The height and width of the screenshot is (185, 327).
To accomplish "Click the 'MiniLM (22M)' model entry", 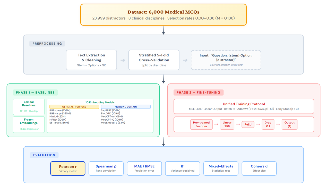I will (x=58, y=116).
